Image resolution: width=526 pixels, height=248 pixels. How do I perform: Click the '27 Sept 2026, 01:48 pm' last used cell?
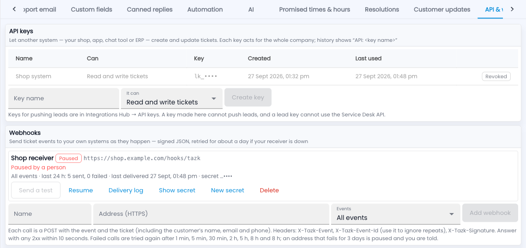coord(386,76)
